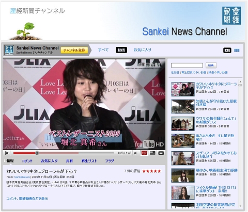Select the すべて tab
This screenshot has width=248, height=212.
103,50
